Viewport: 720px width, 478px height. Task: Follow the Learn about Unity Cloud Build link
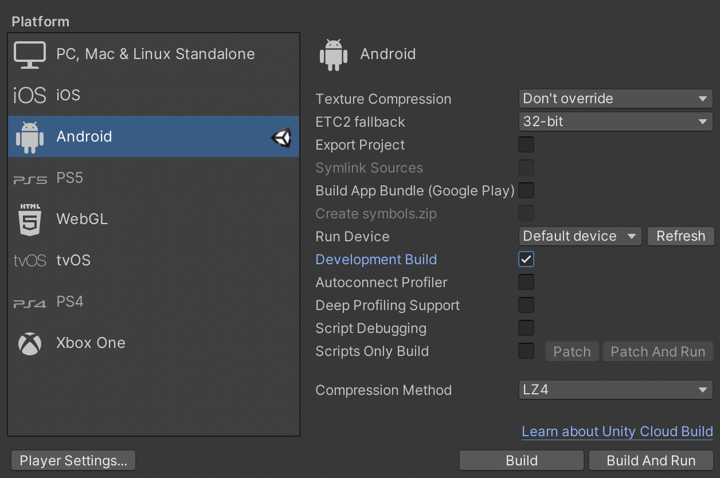pyautogui.click(x=617, y=432)
